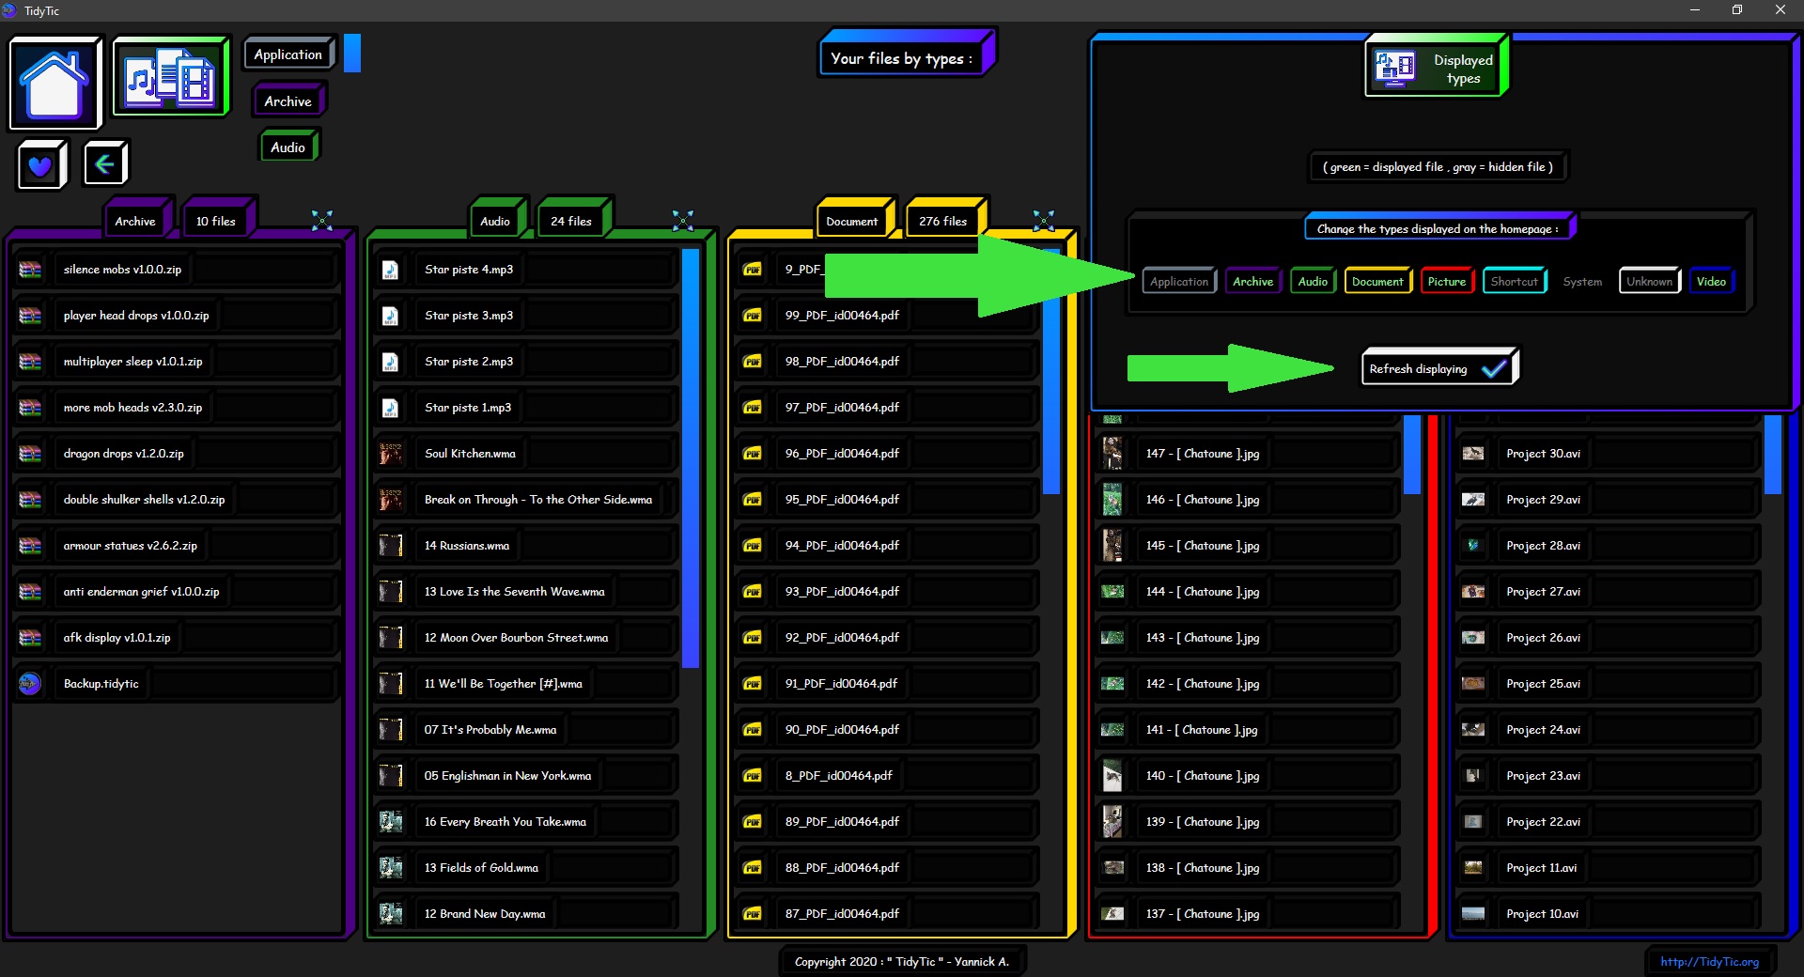The width and height of the screenshot is (1804, 977).
Task: Click the PDF icon of 90_PDF_id00464.pdf
Action: 753,730
